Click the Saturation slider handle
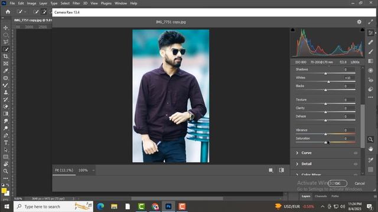The width and height of the screenshot is (378, 212). point(325,143)
